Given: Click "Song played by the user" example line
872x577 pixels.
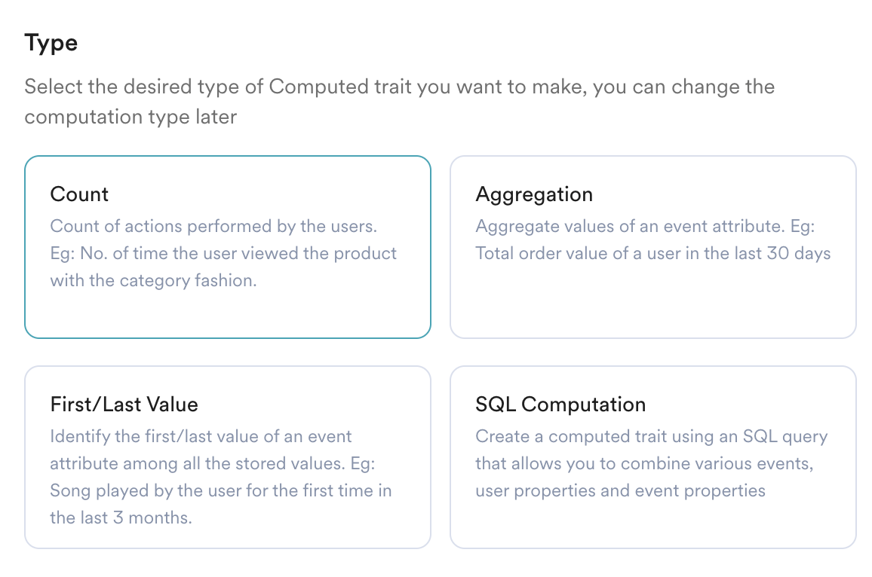Looking at the screenshot, I should pyautogui.click(x=221, y=490).
